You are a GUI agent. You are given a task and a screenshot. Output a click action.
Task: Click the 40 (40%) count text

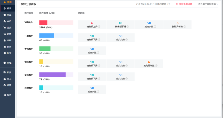44,40
